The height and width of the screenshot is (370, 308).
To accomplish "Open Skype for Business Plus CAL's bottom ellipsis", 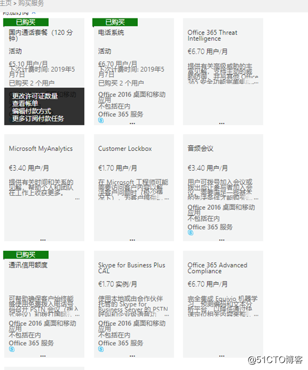I will 132,356.
